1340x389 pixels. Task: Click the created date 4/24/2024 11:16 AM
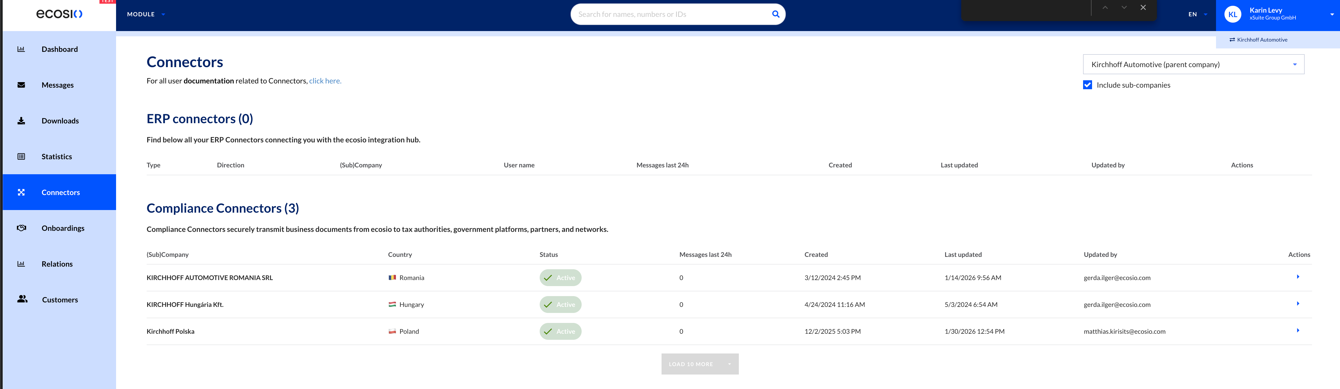pyautogui.click(x=834, y=305)
